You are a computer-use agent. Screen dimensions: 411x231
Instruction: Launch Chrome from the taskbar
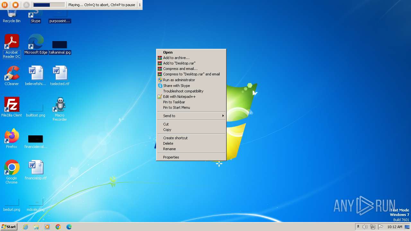pos(58,227)
